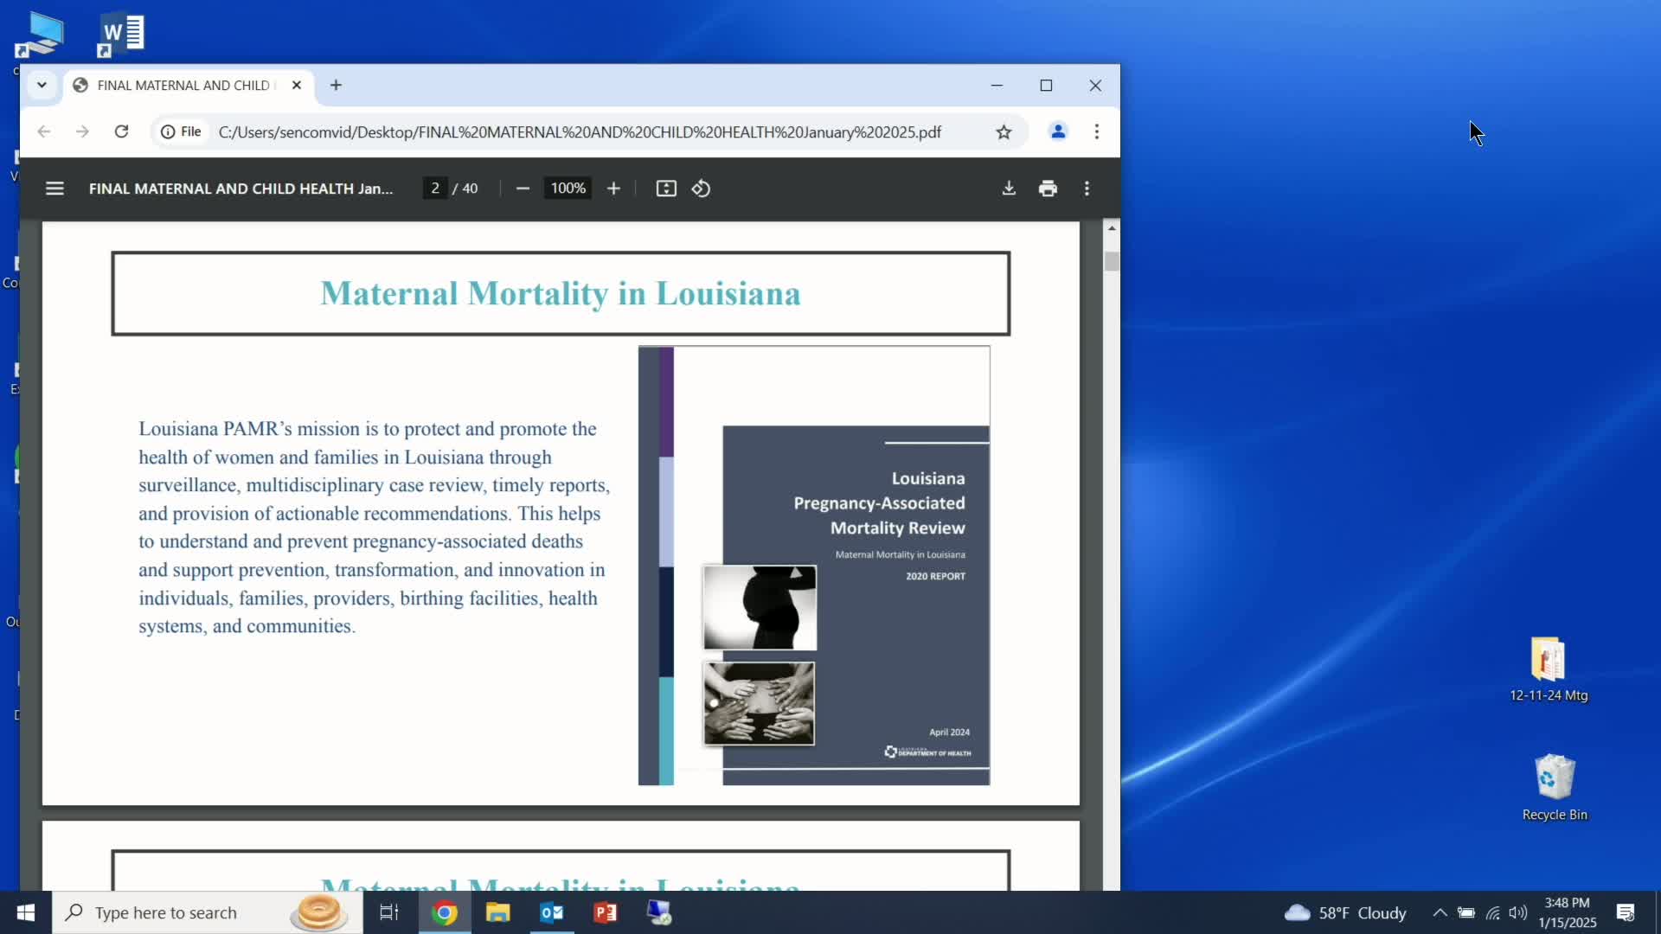Click the Fit to page icon

(x=666, y=189)
